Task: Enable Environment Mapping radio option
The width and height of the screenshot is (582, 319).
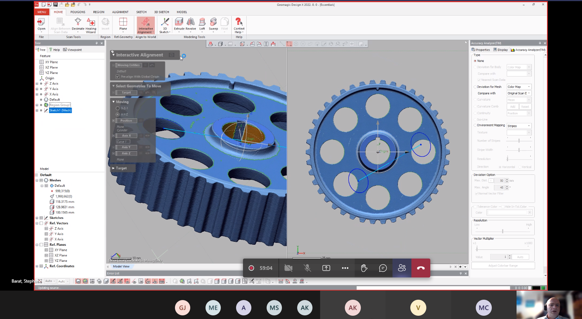Action: 475,125
